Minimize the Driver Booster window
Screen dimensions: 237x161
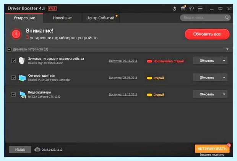coord(212,9)
